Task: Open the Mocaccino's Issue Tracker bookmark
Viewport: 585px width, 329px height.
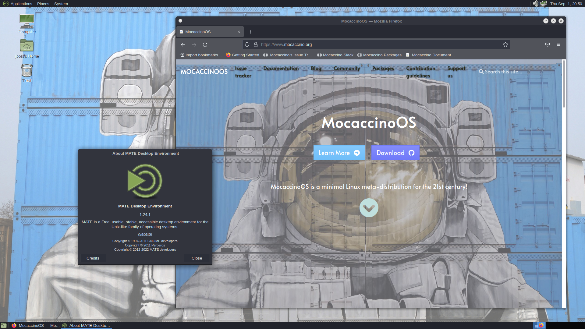Action: [x=288, y=55]
